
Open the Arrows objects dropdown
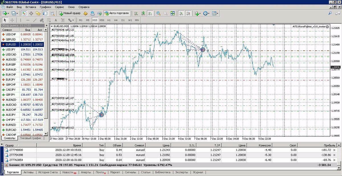[x=71, y=20]
